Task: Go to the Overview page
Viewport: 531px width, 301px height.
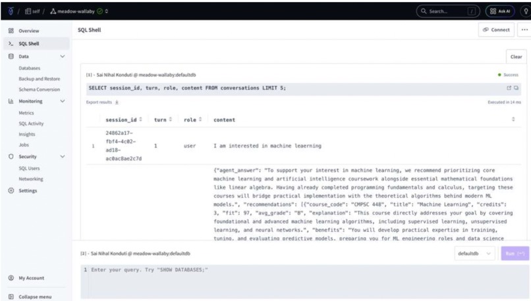Action: pos(29,31)
